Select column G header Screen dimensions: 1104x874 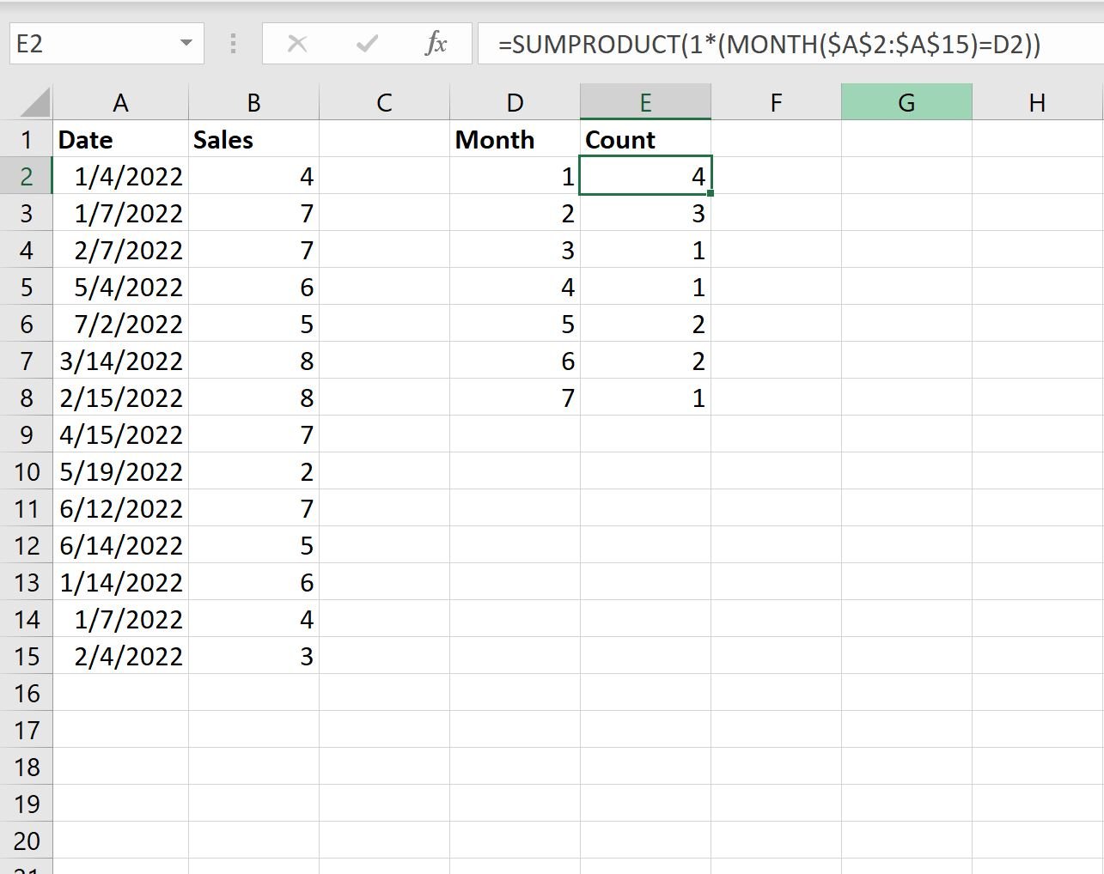coord(906,103)
